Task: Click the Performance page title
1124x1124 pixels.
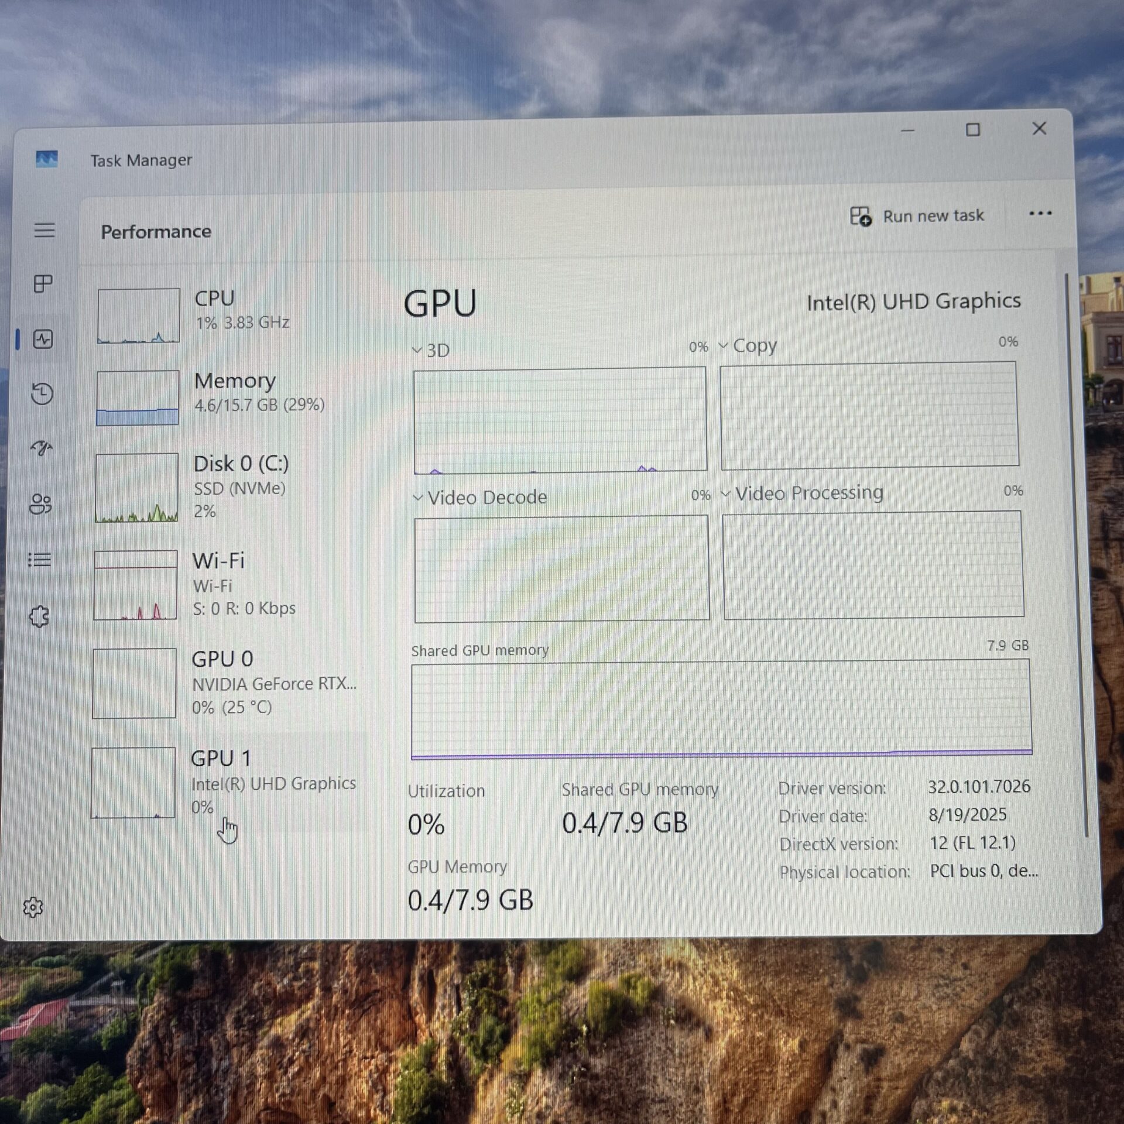Action: click(156, 232)
